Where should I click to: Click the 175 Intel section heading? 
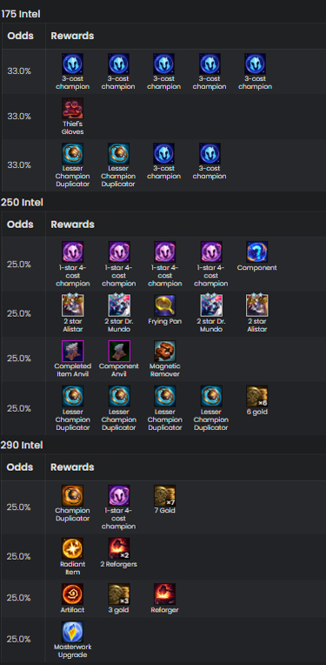coord(20,14)
